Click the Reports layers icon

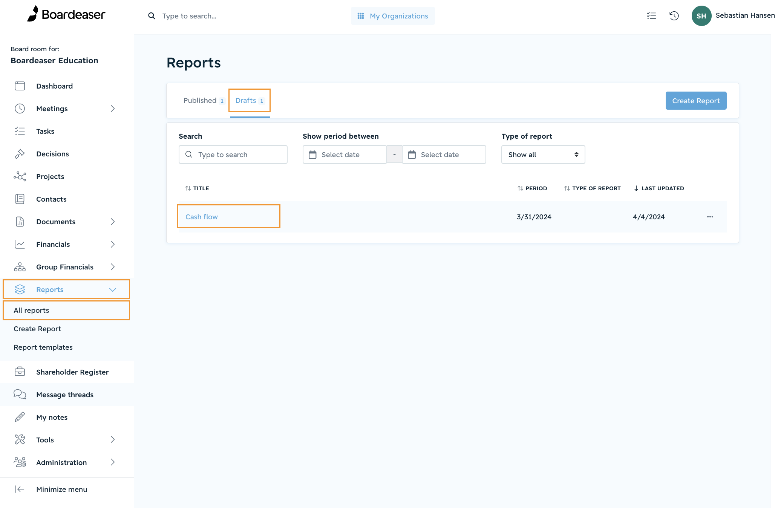coord(20,289)
